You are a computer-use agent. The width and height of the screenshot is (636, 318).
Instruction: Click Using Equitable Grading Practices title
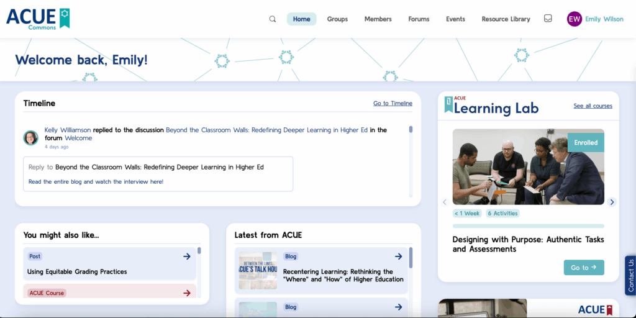pyautogui.click(x=77, y=272)
